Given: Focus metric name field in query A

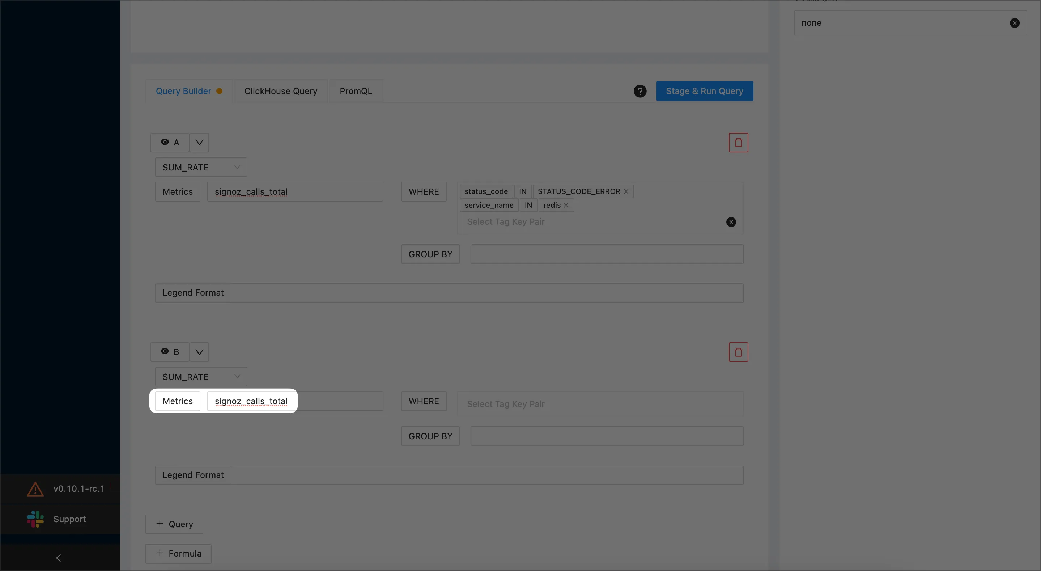Looking at the screenshot, I should 295,191.
